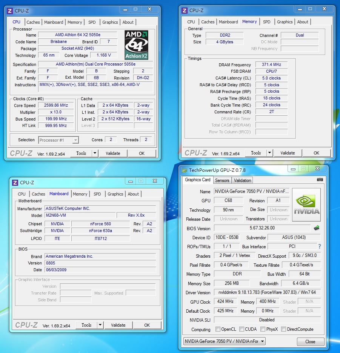The width and height of the screenshot is (340, 353).
Task: Switch to Sensors tab in GPU-Z
Action: pos(222,180)
